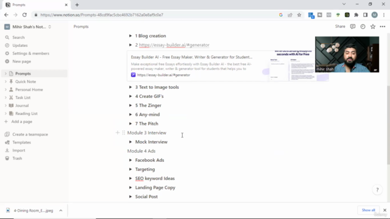
Task: Click Share button in top bar
Action: [x=340, y=26]
